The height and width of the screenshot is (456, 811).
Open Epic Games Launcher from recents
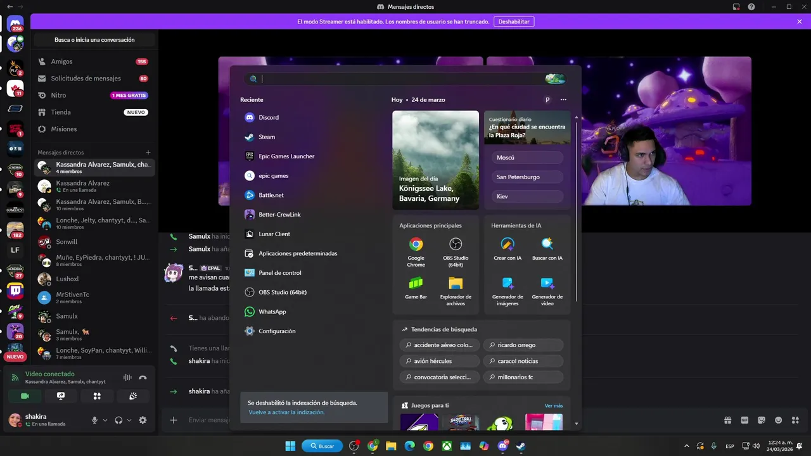pyautogui.click(x=286, y=156)
